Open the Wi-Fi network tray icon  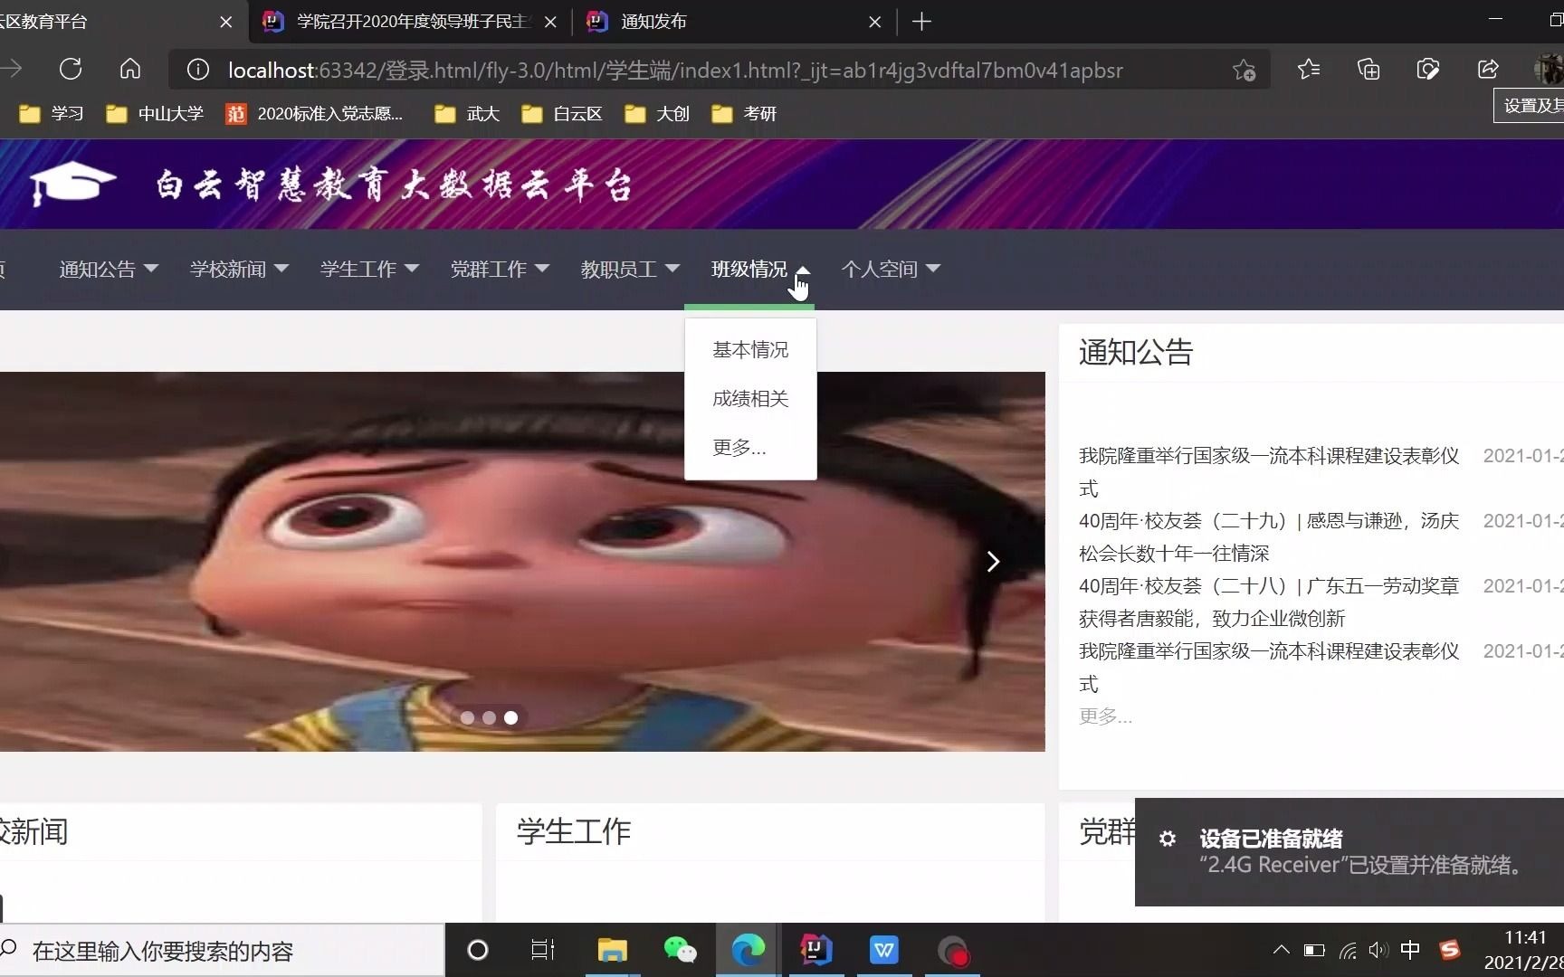point(1348,950)
